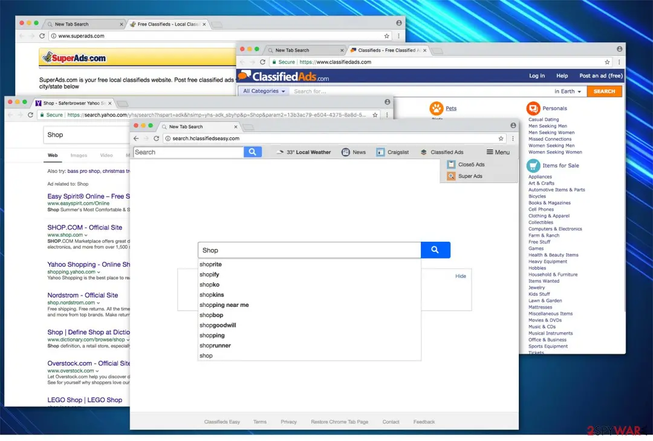Open All Categories dropdown on ClassifiedAds
The image size is (653, 441).
coord(264,91)
